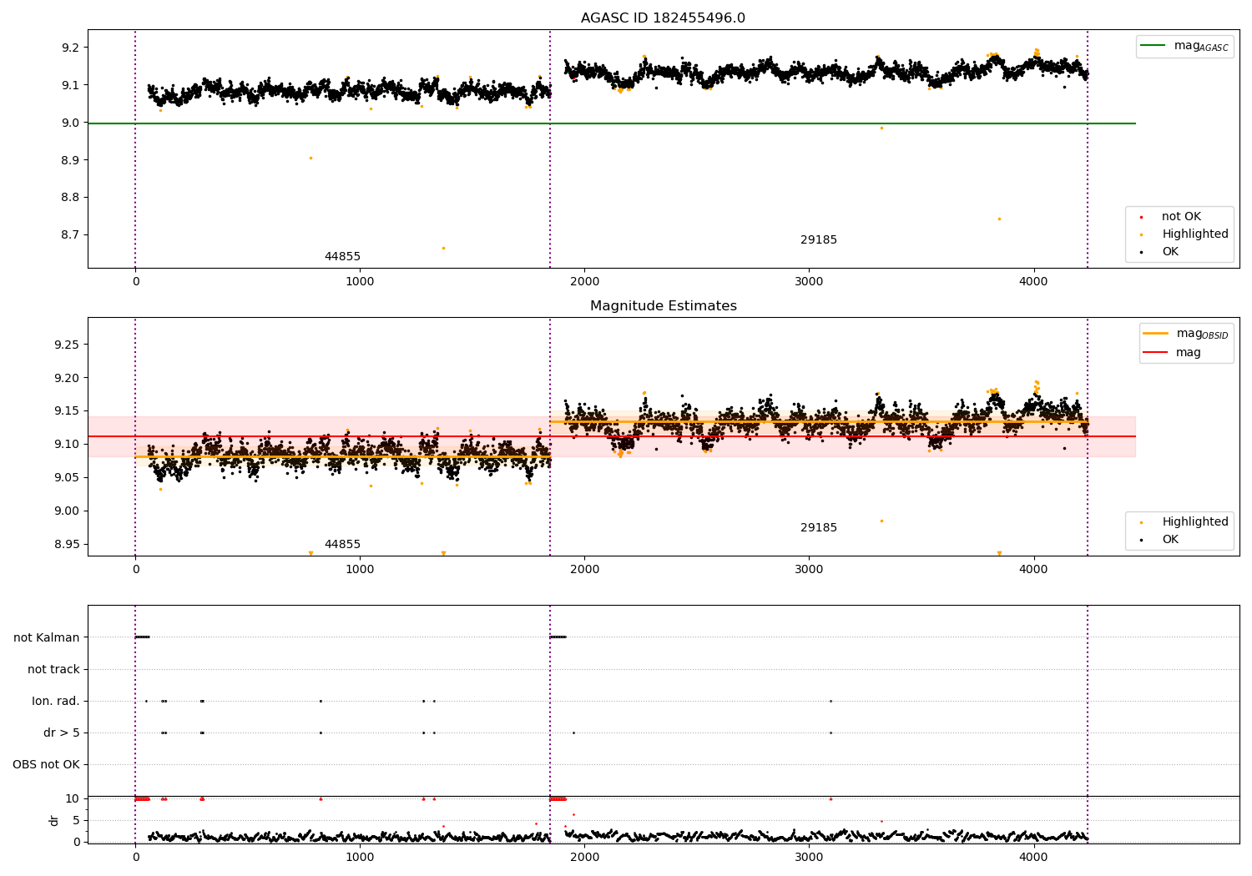Viewport: 1252px width, 876px height.
Task: Click 'Highlighted' legend entry in middle plot
Action: [1195, 522]
